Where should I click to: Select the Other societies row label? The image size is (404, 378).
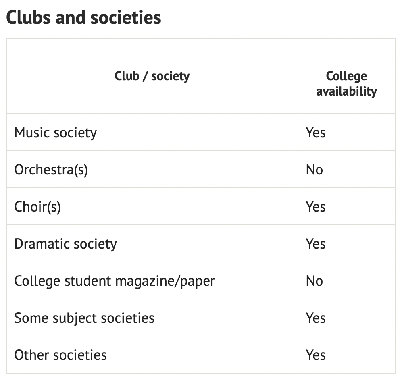click(60, 355)
